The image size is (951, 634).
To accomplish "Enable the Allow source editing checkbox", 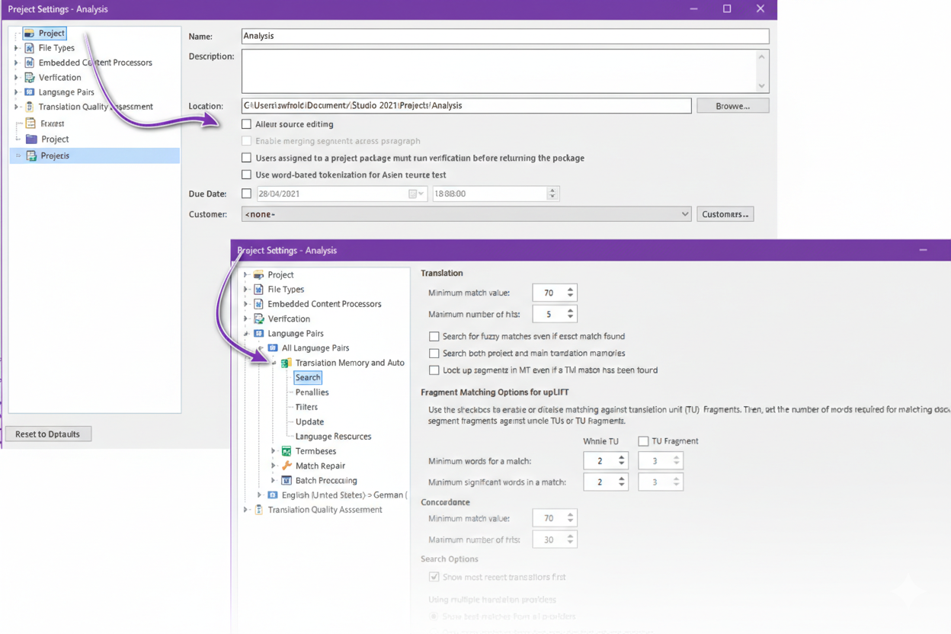I will [x=246, y=124].
